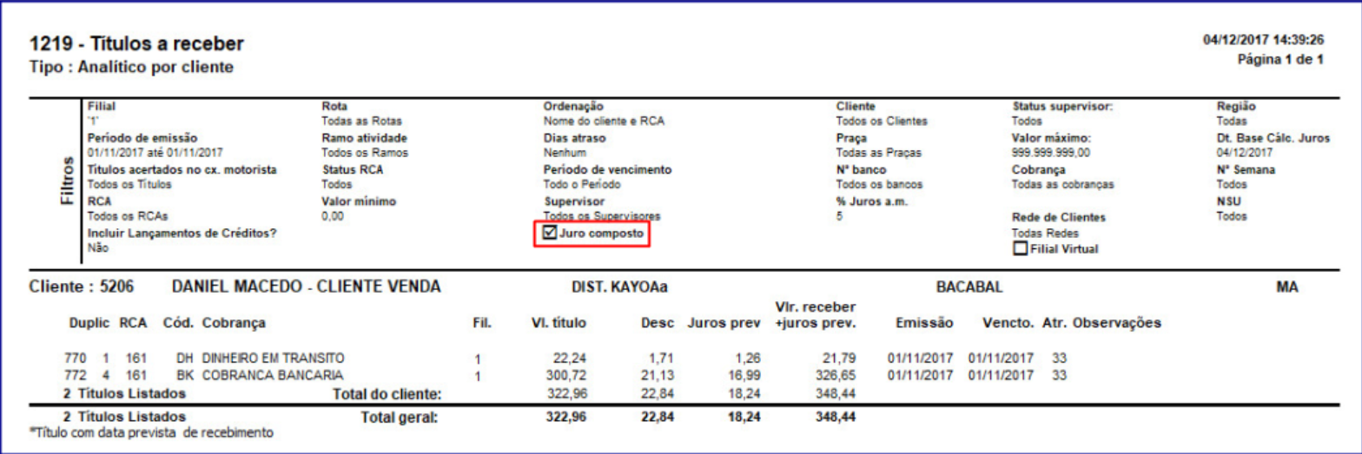The image size is (1362, 454).
Task: Select the vertical "Filtros" label
Action: 68,182
